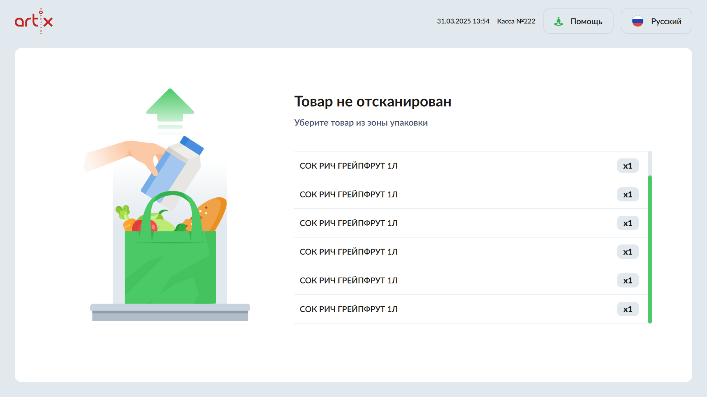Click the gray scale platform illustration
Image resolution: width=707 pixels, height=397 pixels.
point(170,312)
